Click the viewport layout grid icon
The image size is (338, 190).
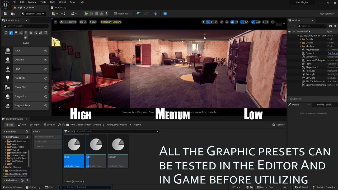273,22
